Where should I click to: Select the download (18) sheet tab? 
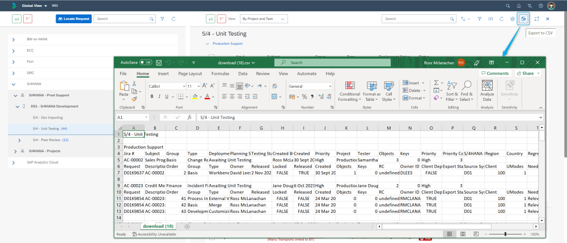158,227
